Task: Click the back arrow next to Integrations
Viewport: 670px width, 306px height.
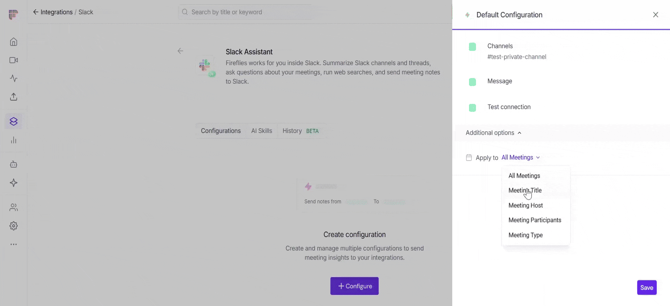Action: tap(36, 12)
